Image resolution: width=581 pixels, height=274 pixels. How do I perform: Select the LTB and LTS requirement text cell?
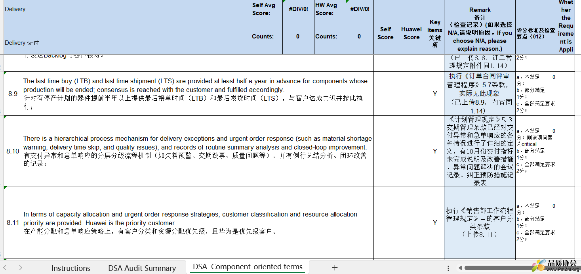point(198,94)
